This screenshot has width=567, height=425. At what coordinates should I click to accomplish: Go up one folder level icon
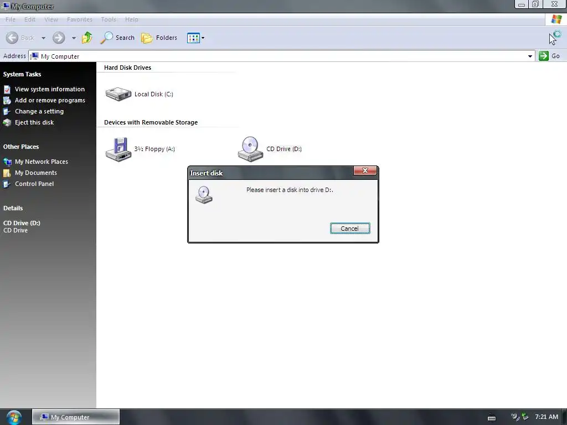87,38
